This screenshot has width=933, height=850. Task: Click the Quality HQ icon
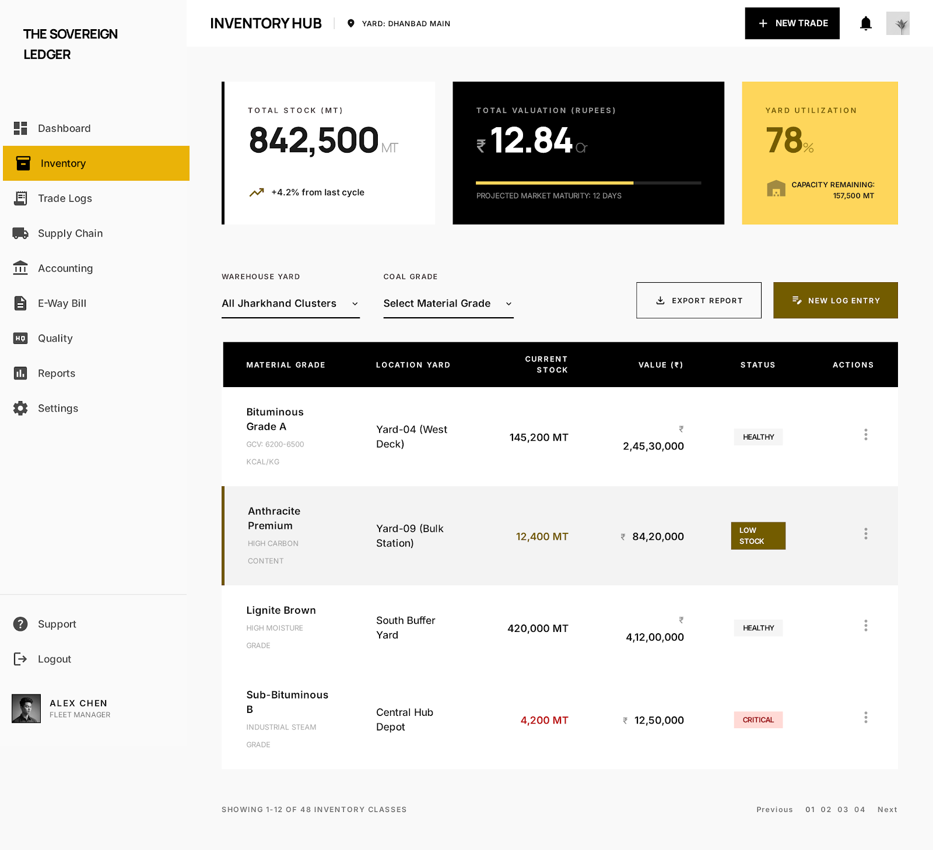pos(20,338)
